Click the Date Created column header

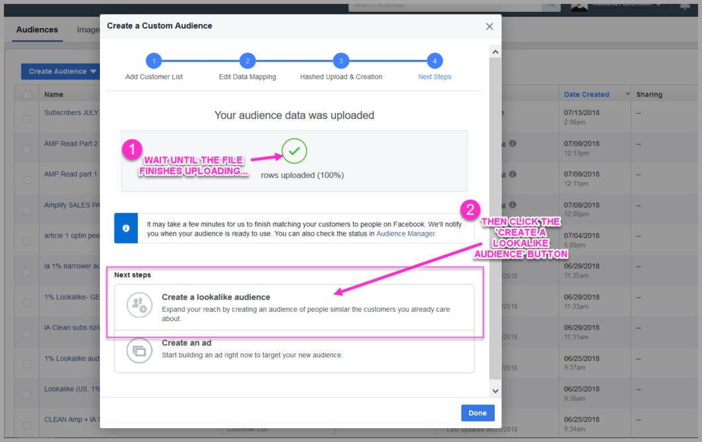(x=587, y=95)
